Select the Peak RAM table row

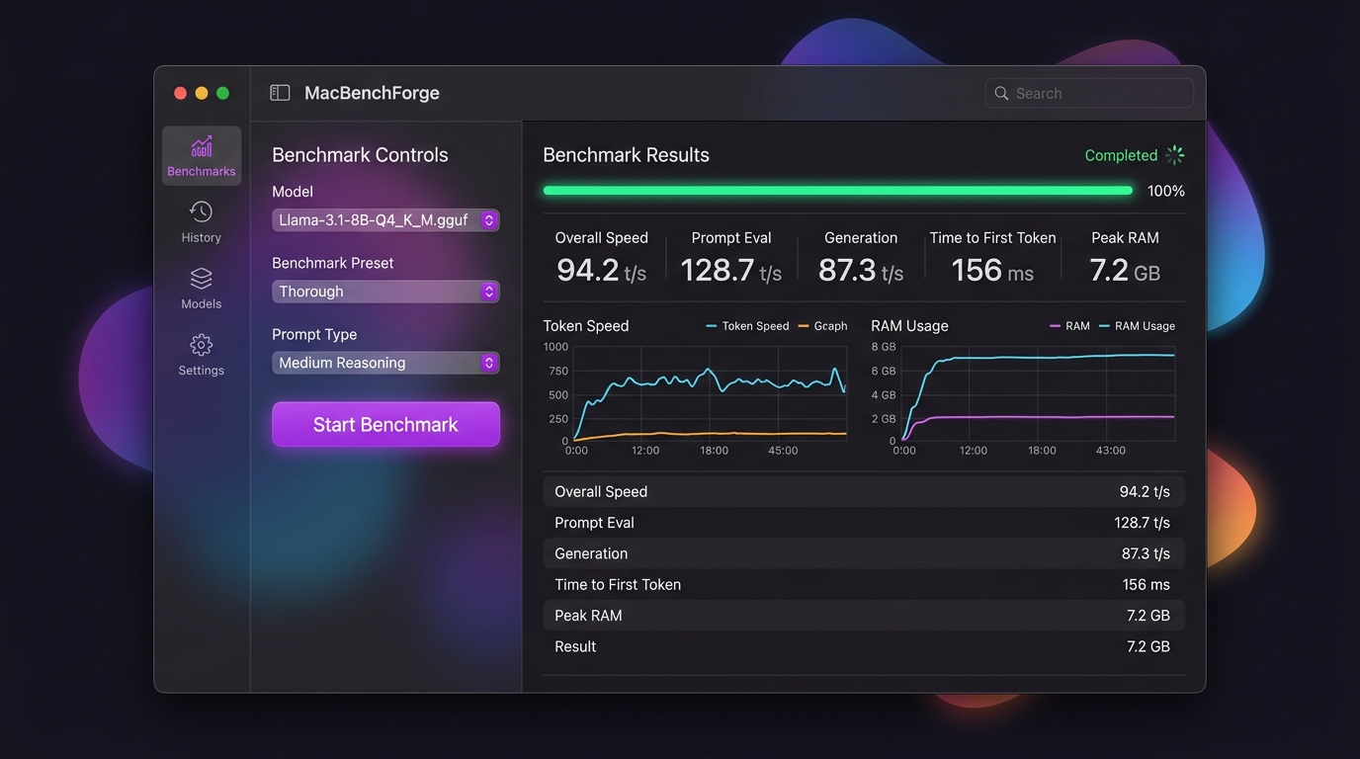864,616
